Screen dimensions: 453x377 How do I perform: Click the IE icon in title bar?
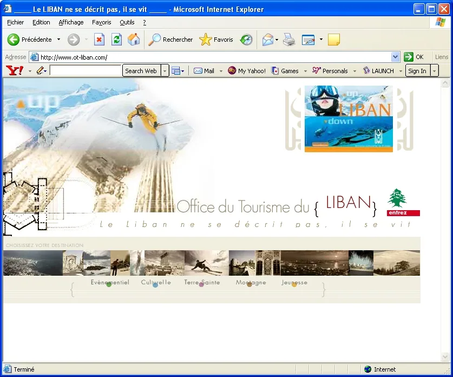click(8, 9)
